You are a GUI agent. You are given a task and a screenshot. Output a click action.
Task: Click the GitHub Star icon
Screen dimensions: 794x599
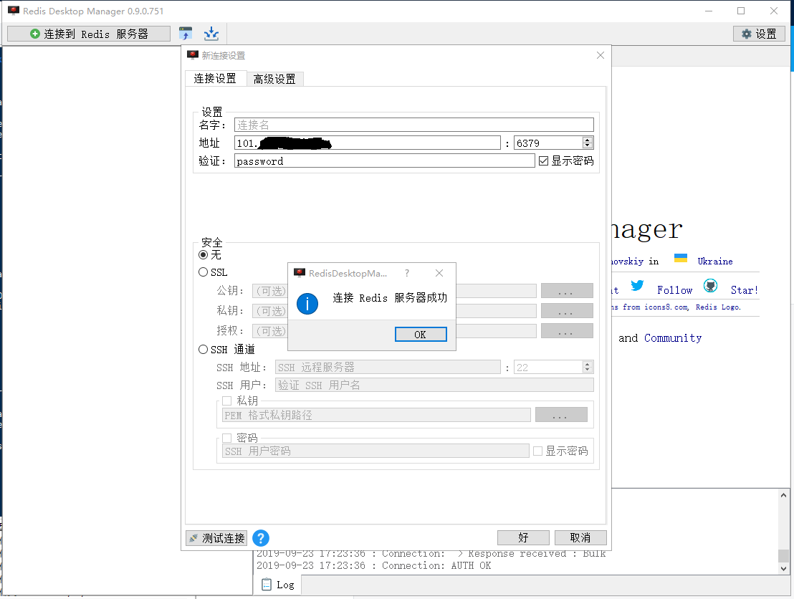pos(710,286)
